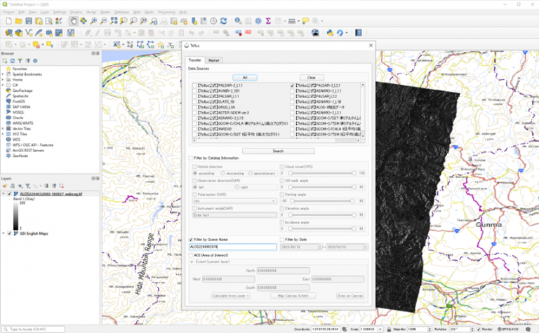Open the Processing Toolbox gear icon

(258, 21)
